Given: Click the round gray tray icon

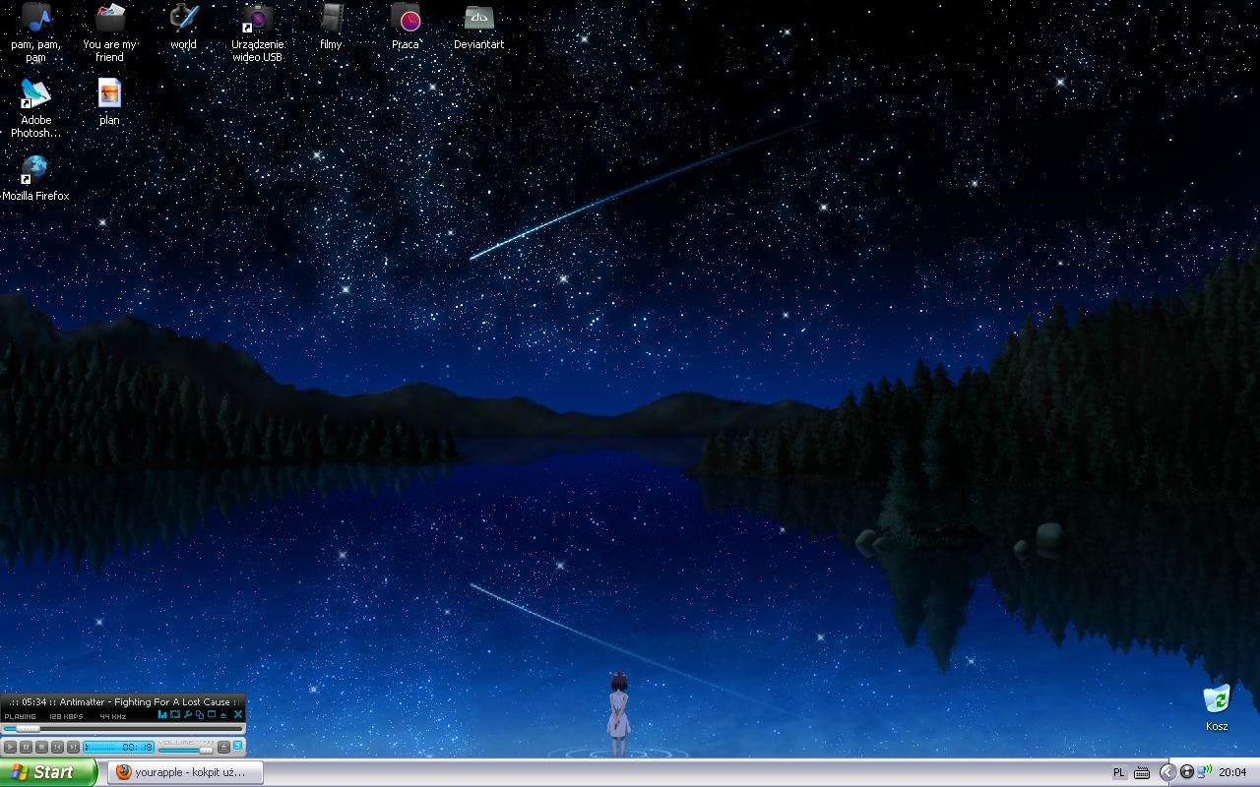Looking at the screenshot, I should pyautogui.click(x=1187, y=772).
